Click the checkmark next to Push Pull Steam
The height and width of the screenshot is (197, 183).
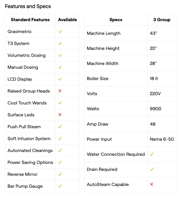tap(60, 127)
